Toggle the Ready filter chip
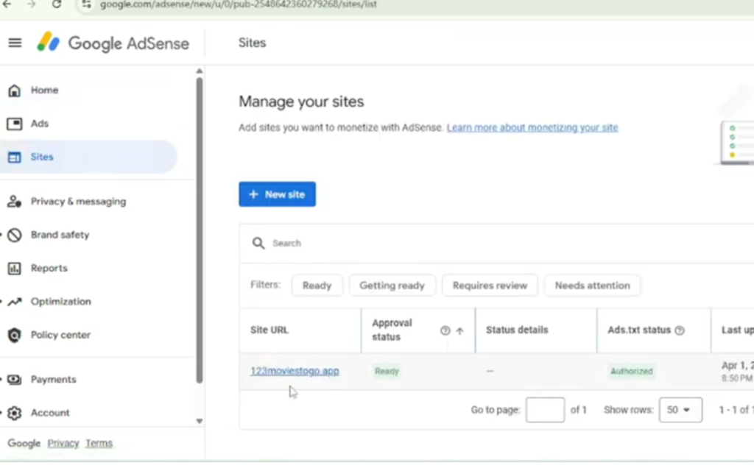The image size is (754, 471). tap(317, 286)
